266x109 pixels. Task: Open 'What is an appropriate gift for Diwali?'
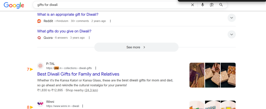(x=68, y=14)
